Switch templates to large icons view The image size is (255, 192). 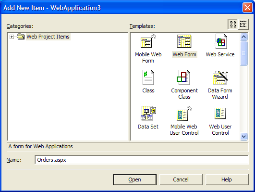click(233, 24)
